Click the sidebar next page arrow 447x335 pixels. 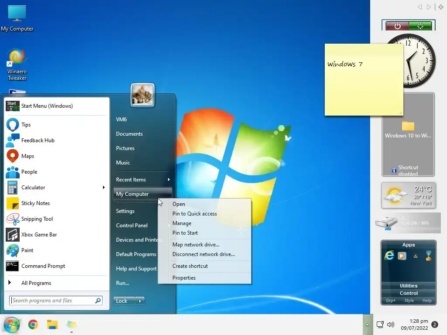coord(429,7)
